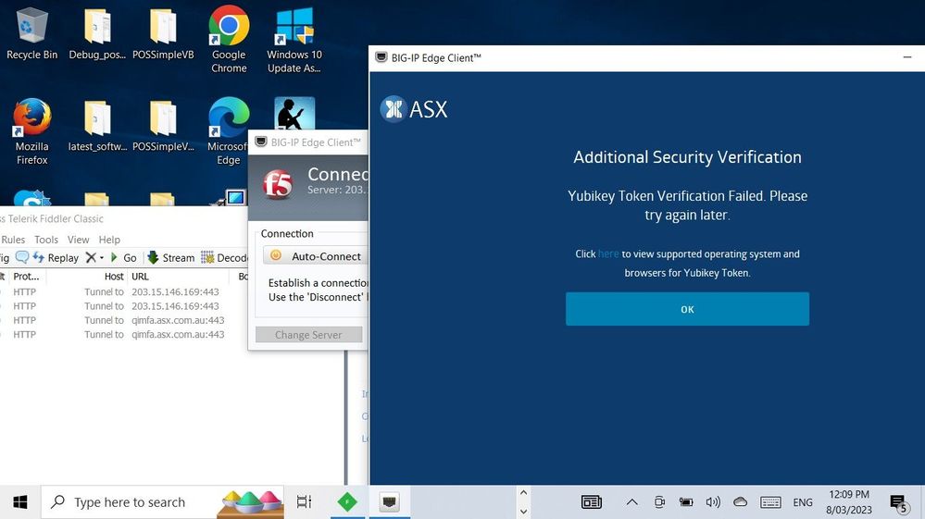This screenshot has height=519, width=925.
Task: Launch Microsoft Edge desktop shortcut
Action: coord(229,132)
